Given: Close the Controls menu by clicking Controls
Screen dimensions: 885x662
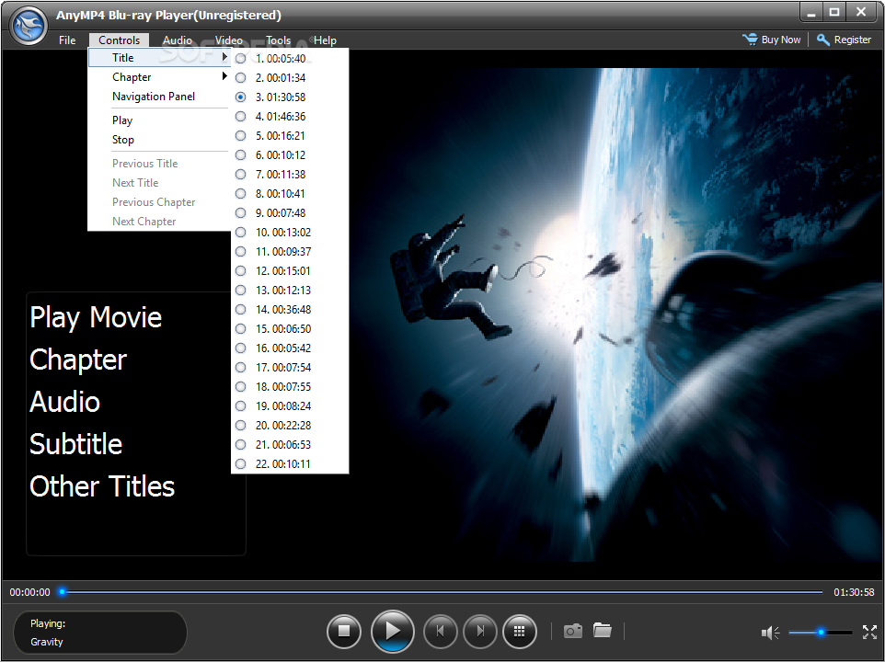Looking at the screenshot, I should [119, 40].
